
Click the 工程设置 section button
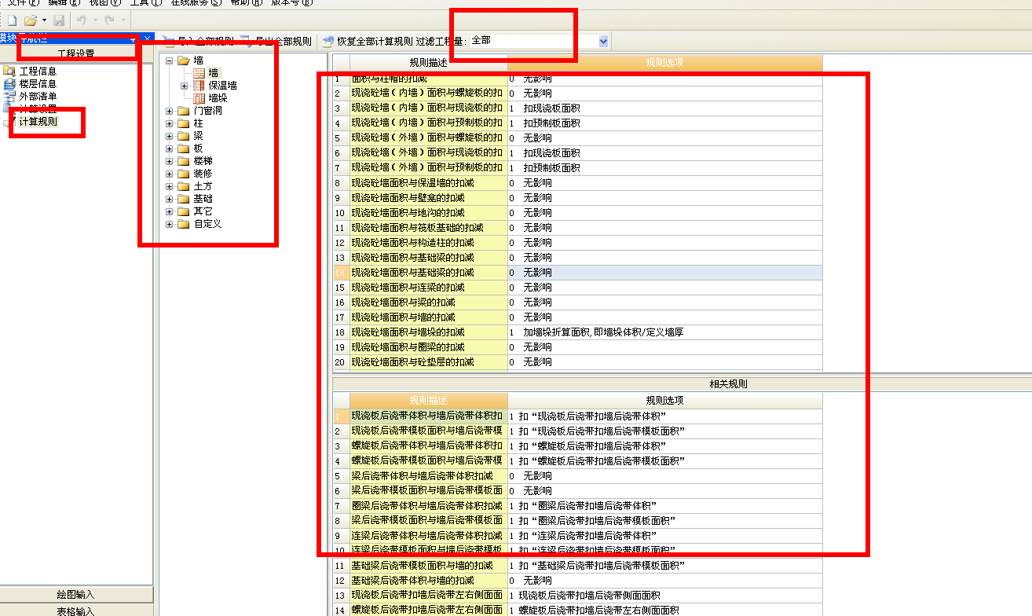tap(76, 53)
